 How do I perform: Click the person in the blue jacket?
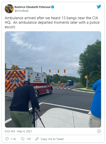(95, 103)
